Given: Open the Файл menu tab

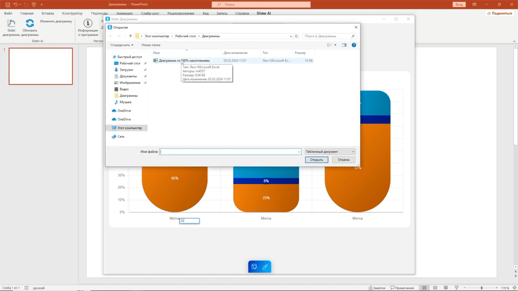Looking at the screenshot, I should coord(8,13).
